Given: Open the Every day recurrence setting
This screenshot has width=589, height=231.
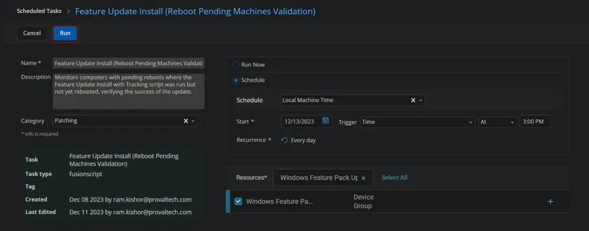Looking at the screenshot, I should (x=303, y=140).
